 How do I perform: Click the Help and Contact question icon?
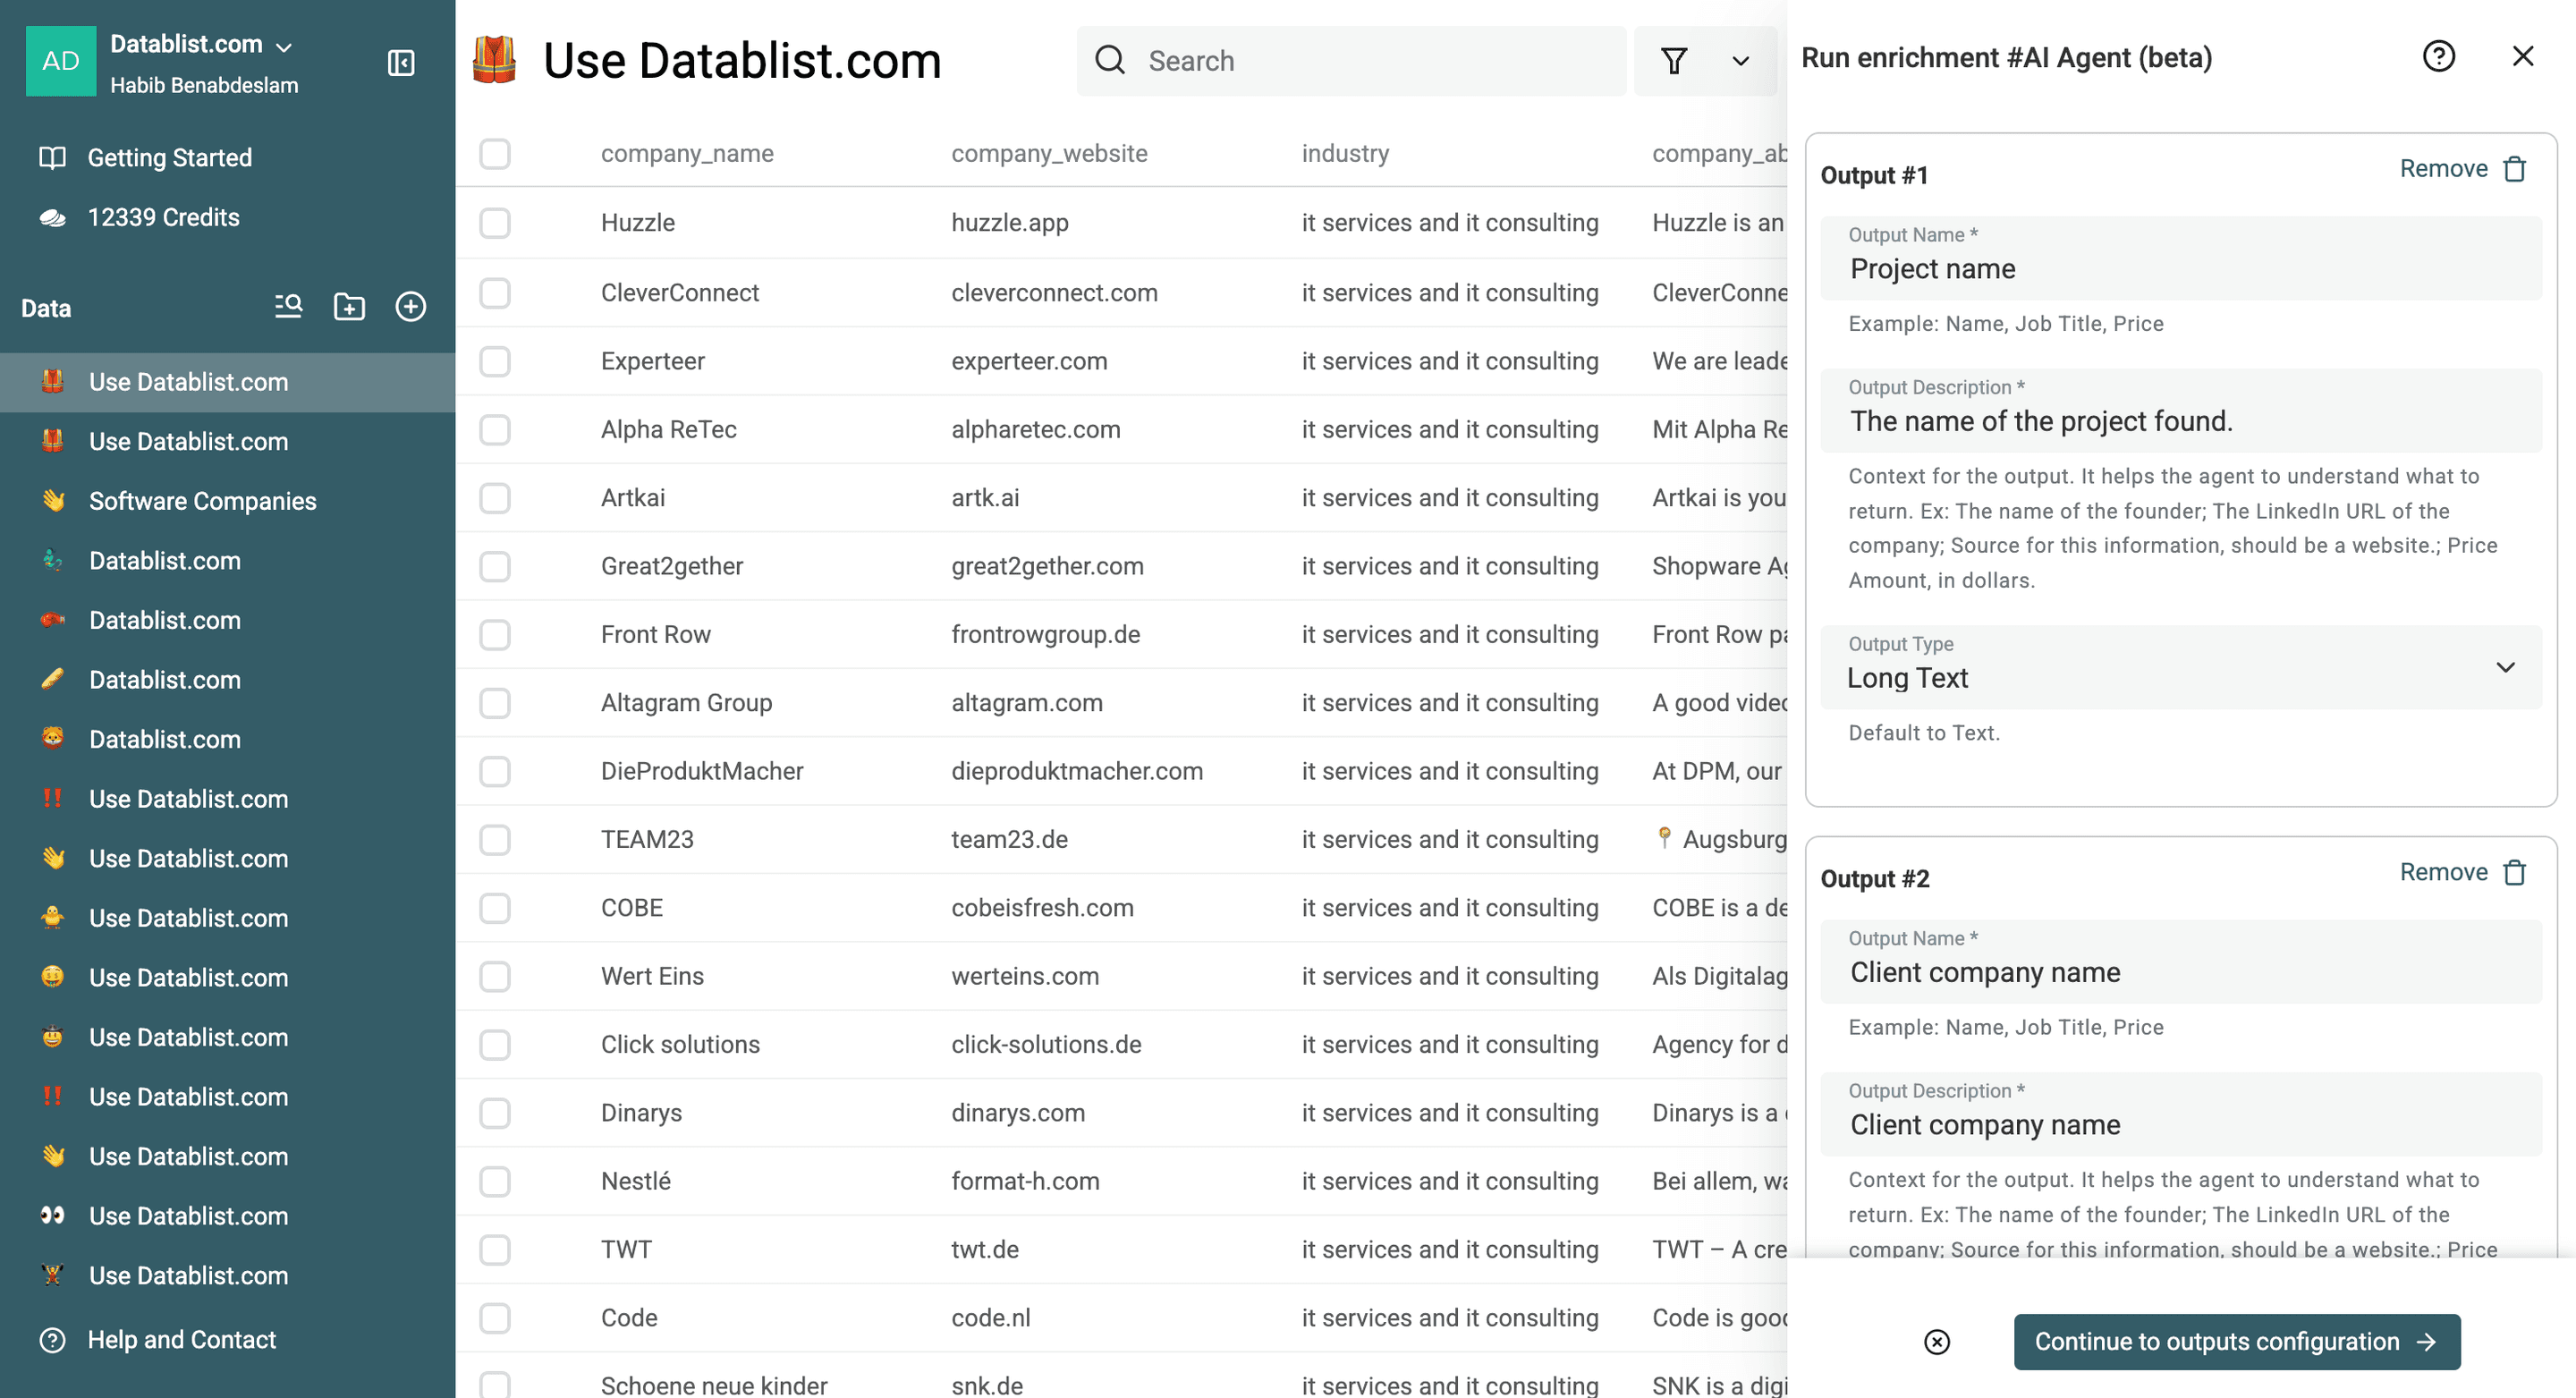click(52, 1340)
